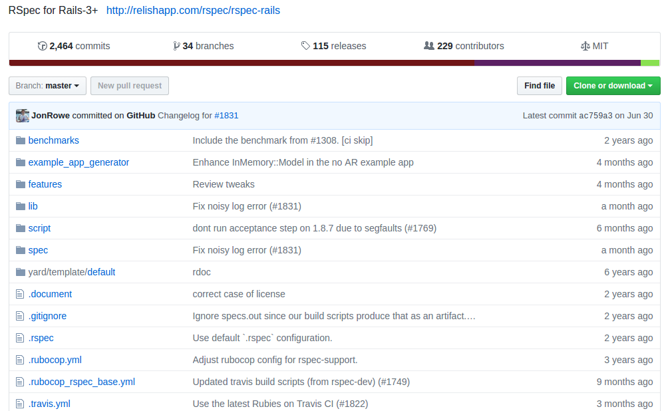Click the benchmarks folder icon
Image resolution: width=668 pixels, height=411 pixels.
21,140
